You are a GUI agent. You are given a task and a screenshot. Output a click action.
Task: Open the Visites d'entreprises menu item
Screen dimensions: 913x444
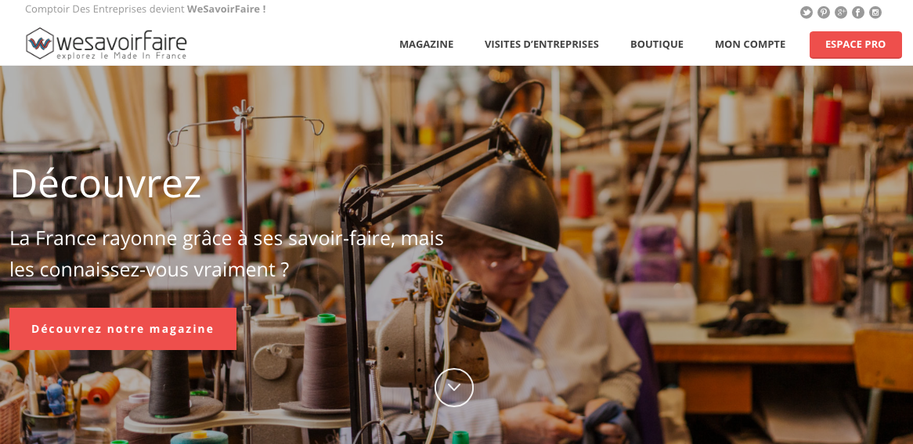pyautogui.click(x=542, y=45)
